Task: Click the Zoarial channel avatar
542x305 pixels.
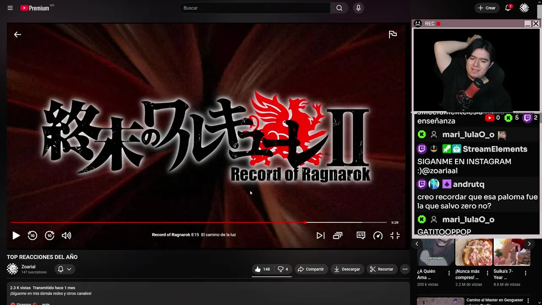Action: point(13,269)
